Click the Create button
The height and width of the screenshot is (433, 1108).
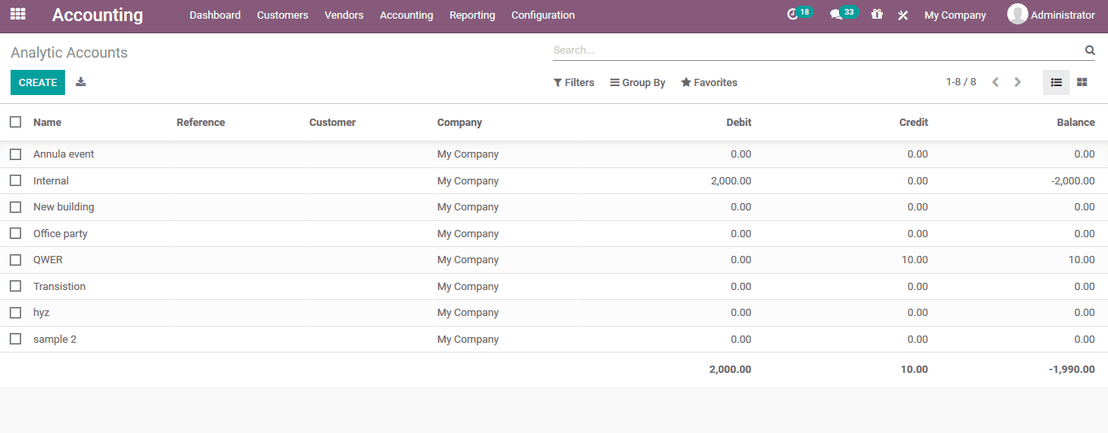coord(37,82)
